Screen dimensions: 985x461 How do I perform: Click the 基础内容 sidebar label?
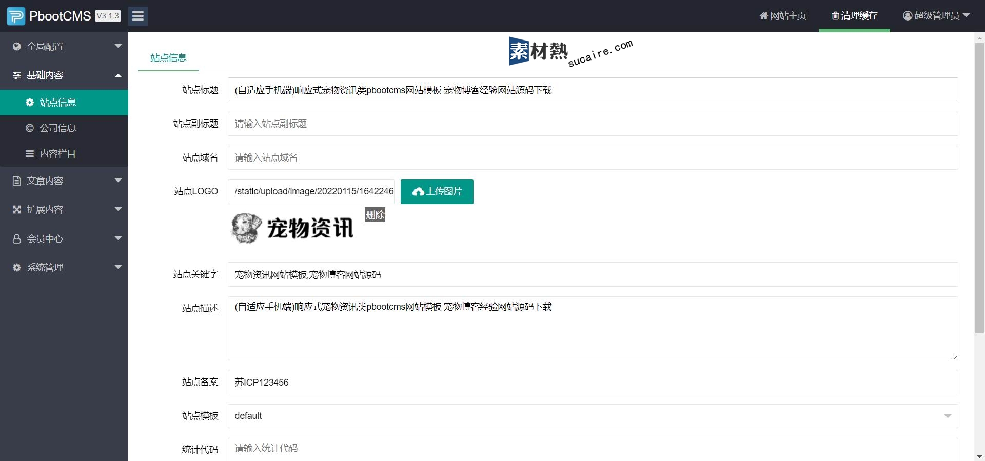click(x=45, y=75)
